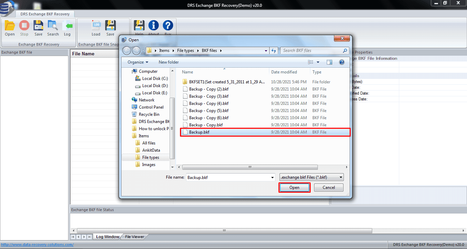Visit the data-recovery-solutions website link

[x=37, y=244]
